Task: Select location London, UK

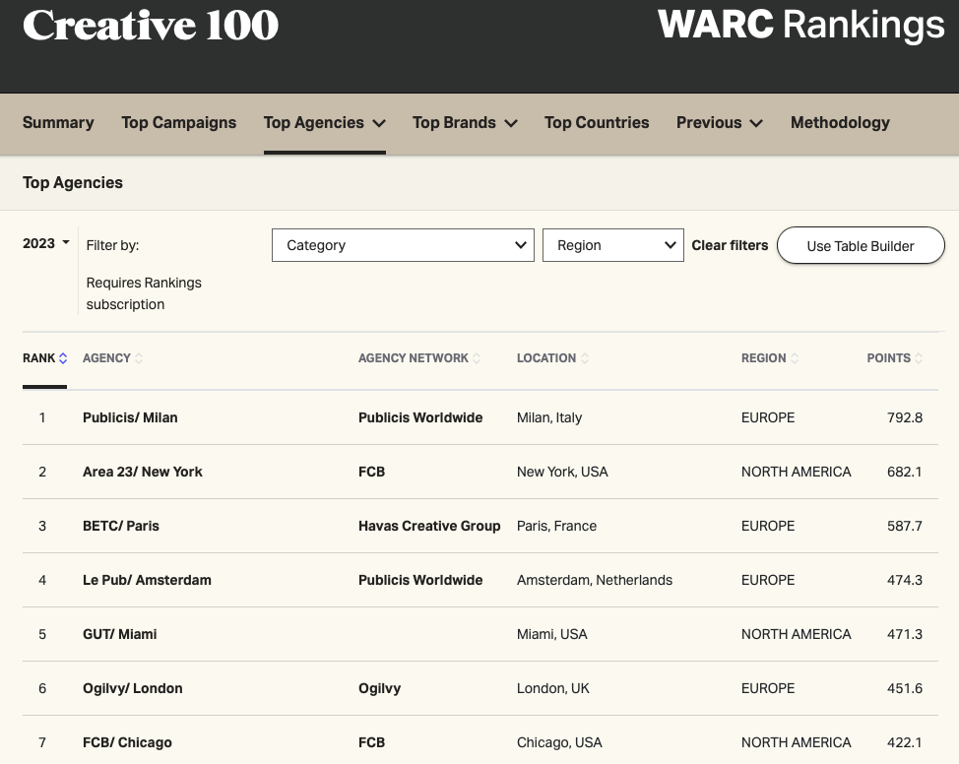Action: 553,689
